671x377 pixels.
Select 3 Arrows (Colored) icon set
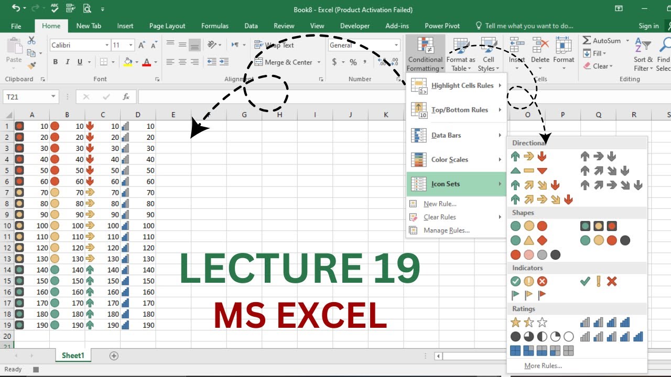tap(529, 156)
